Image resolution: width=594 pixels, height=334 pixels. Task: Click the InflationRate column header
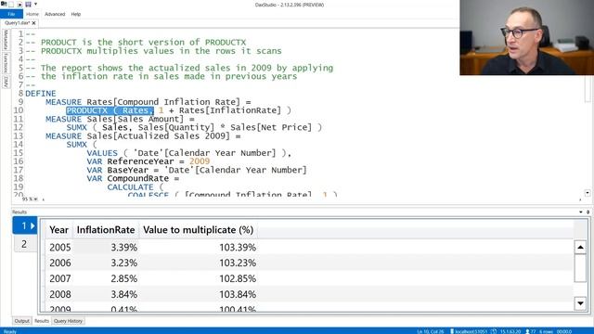[106, 230]
